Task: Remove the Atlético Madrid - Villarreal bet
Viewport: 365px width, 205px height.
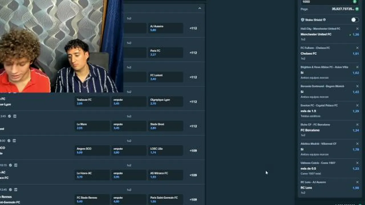Action: pos(357,144)
